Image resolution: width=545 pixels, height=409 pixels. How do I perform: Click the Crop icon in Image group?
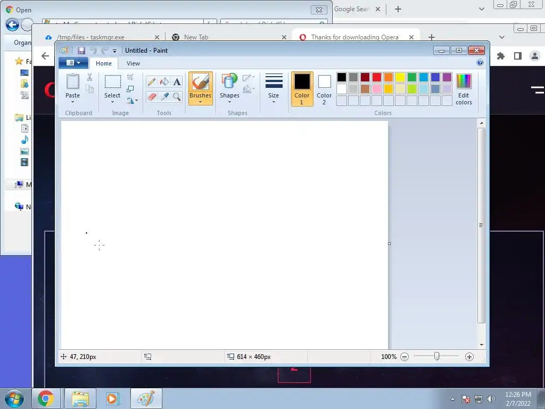coord(130,77)
